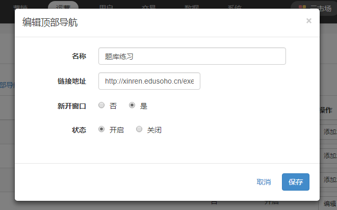This screenshot has width=337, height=210.
Task: Open the 数据 tab in top bar
Action: (192, 6)
